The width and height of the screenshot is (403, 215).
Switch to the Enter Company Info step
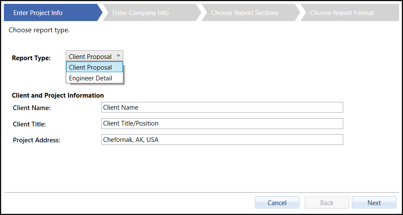coord(140,13)
